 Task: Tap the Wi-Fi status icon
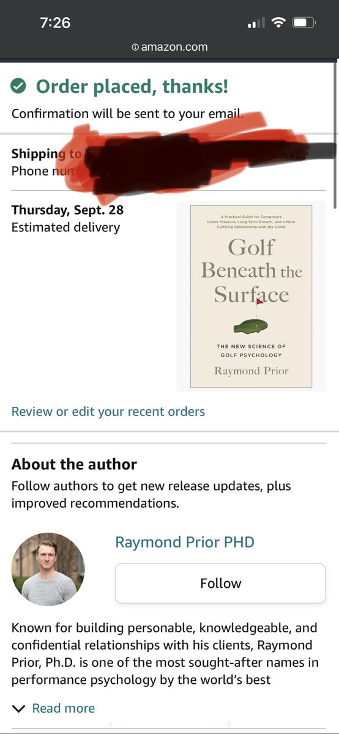279,23
